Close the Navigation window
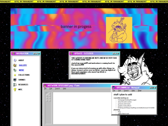This screenshot has width=168, height=126. [39, 54]
